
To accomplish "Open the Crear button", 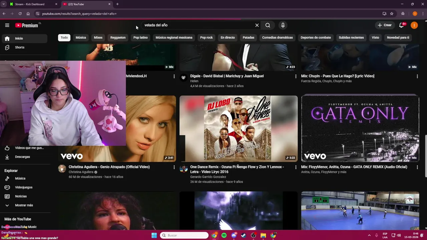I will (385, 25).
